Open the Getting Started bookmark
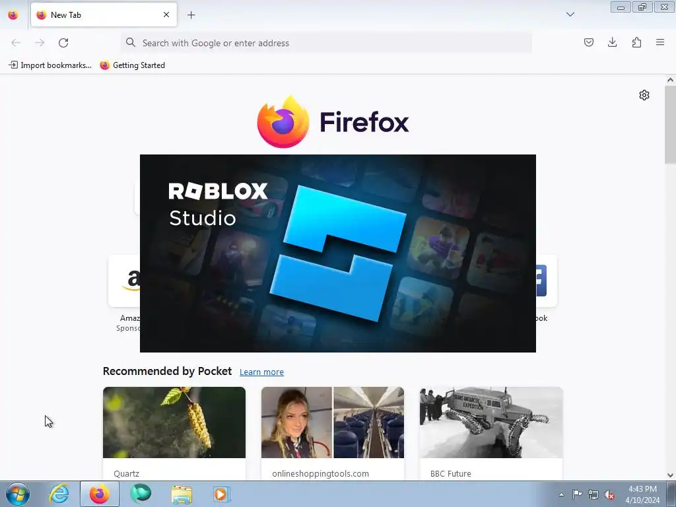Viewport: 676px width, 507px height. pyautogui.click(x=132, y=65)
